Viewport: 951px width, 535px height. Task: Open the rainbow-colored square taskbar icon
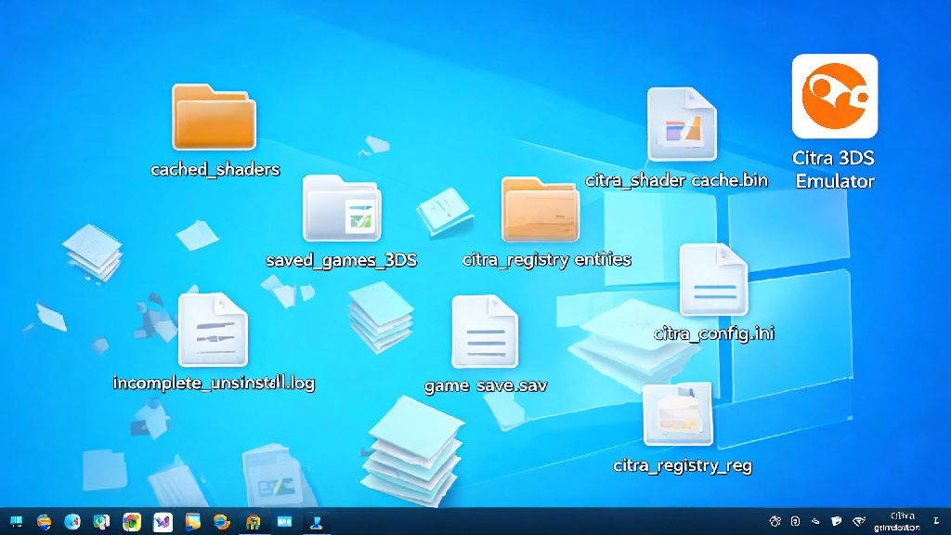[132, 522]
